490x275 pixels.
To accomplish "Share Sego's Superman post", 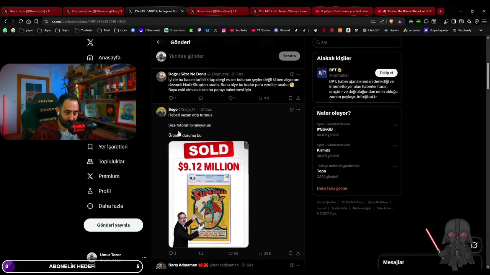I will (298, 253).
